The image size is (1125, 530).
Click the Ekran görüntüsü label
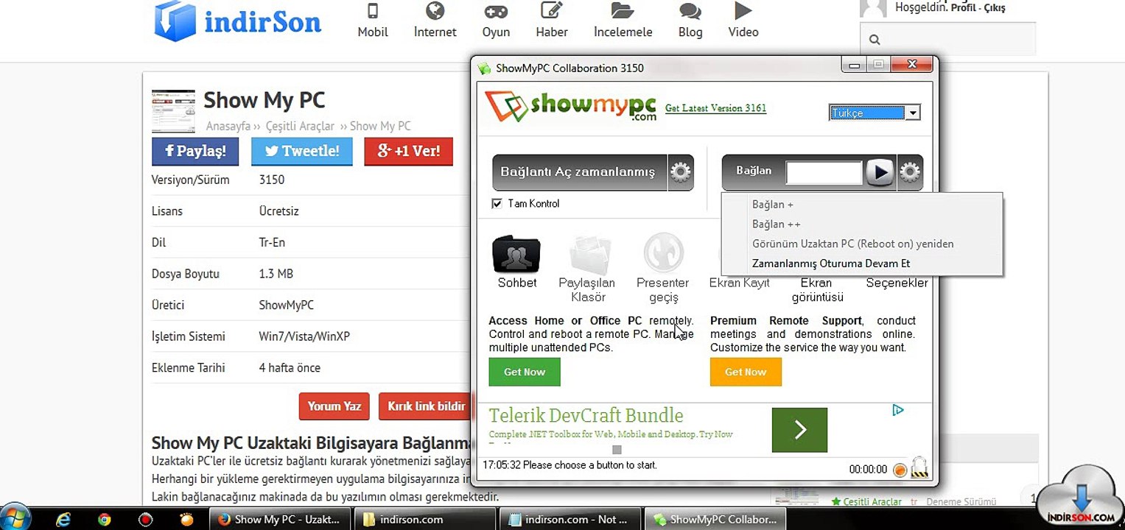coord(817,290)
